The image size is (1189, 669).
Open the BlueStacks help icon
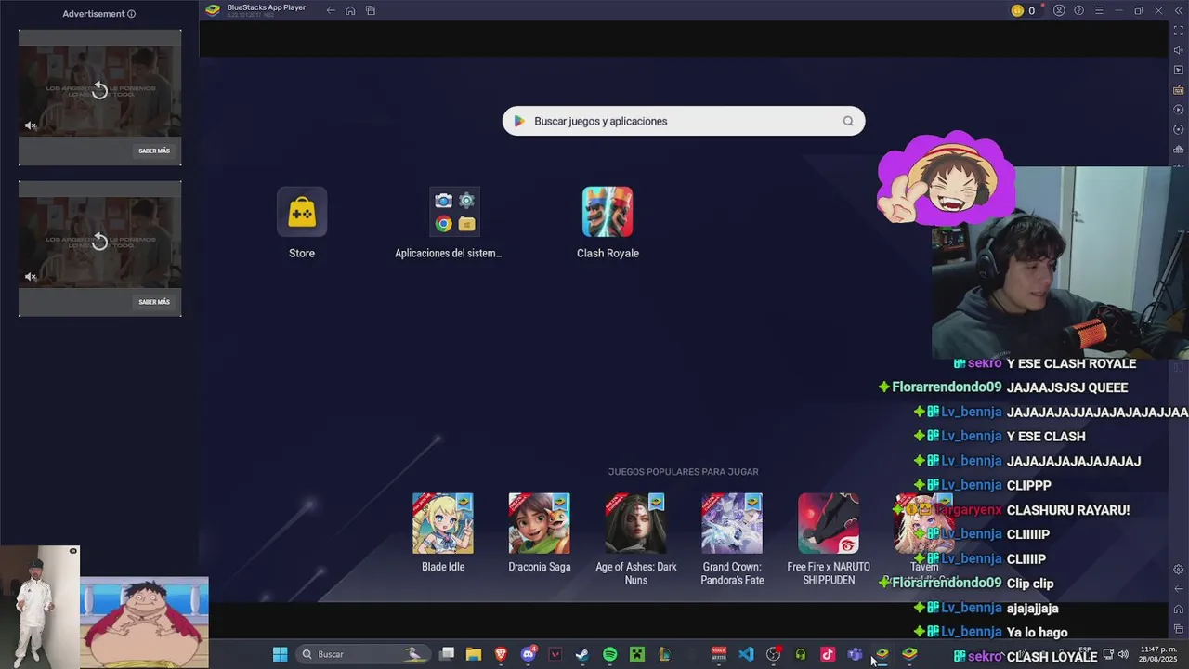click(1078, 10)
